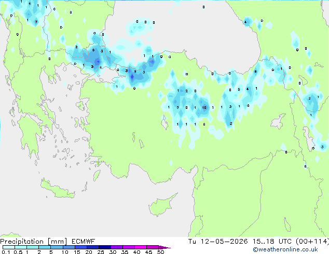Viewport: 329px width, 254px height.
Task: Click the 20–25 mm legend color swatch
Action: (x=92, y=247)
